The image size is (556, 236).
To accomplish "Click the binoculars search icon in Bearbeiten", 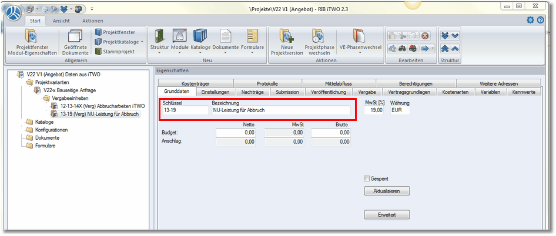I will tap(403, 49).
